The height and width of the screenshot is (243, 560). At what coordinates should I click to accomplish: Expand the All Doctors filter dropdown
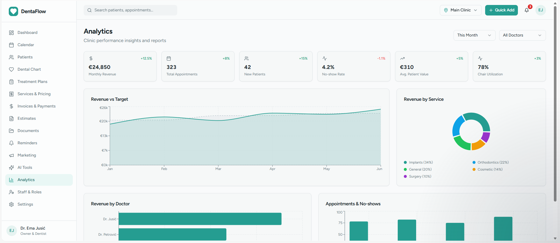[522, 35]
